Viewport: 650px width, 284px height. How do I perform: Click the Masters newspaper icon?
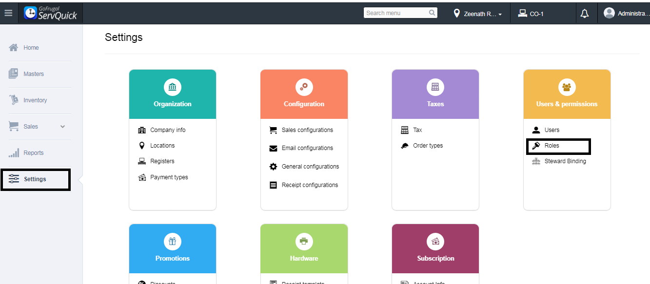point(14,74)
